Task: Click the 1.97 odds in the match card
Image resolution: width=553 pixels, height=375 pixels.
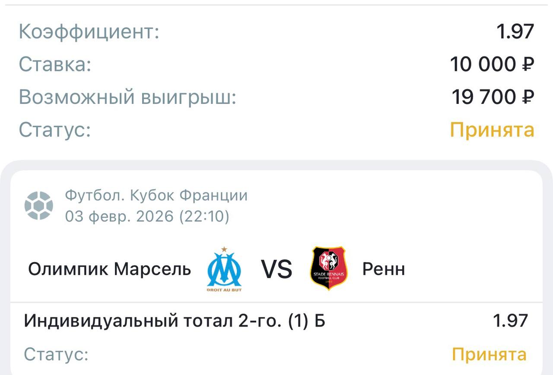Action: tap(510, 321)
